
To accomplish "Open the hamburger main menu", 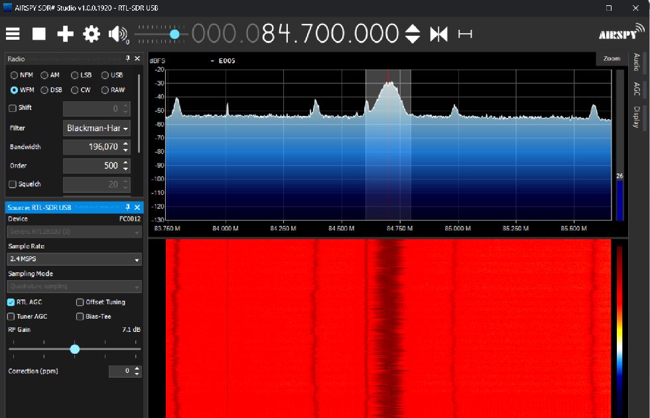I will click(x=13, y=34).
